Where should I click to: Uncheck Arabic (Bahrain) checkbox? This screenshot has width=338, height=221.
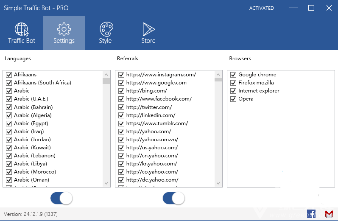[x=9, y=107]
